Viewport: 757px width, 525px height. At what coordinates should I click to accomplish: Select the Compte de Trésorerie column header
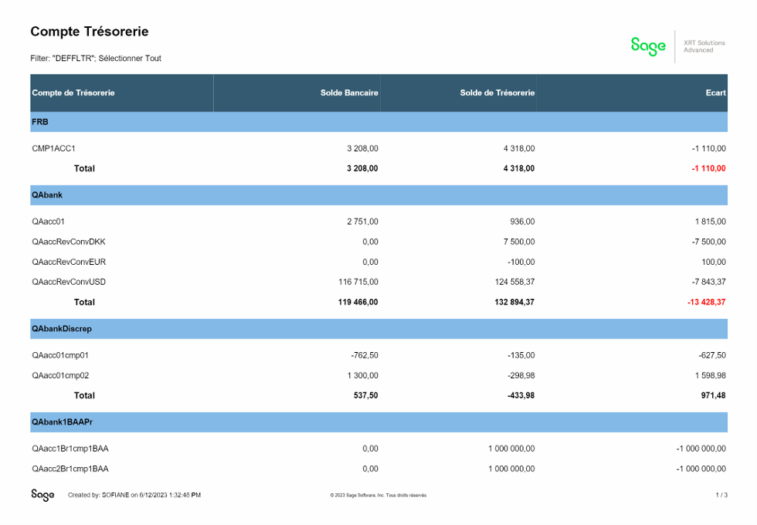(x=73, y=93)
